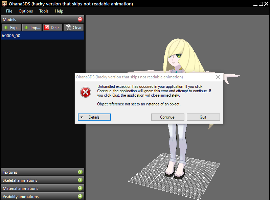The height and width of the screenshot is (200, 270).
Task: Expand Details in the error dialog
Action: coord(94,117)
